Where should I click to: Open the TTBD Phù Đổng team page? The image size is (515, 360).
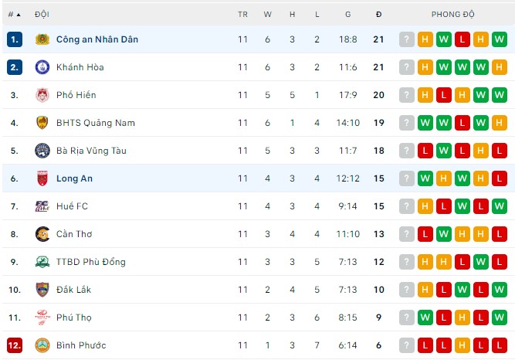90,262
